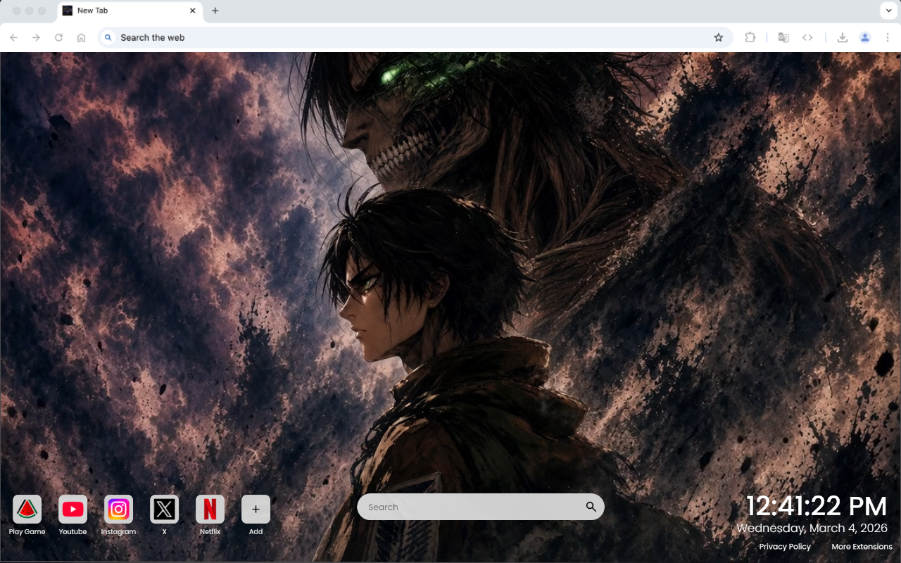Open the X shortcut icon
Image resolution: width=901 pixels, height=563 pixels.
(x=164, y=509)
